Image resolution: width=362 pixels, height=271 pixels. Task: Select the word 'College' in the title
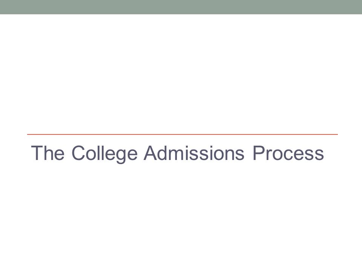[104, 154]
